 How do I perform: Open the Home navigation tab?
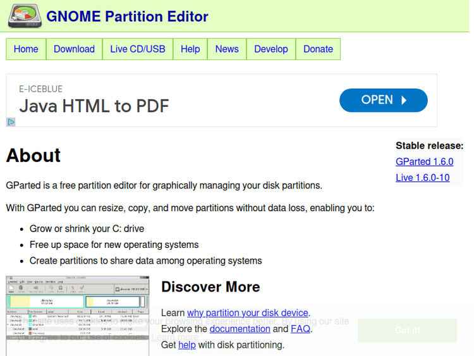[26, 49]
